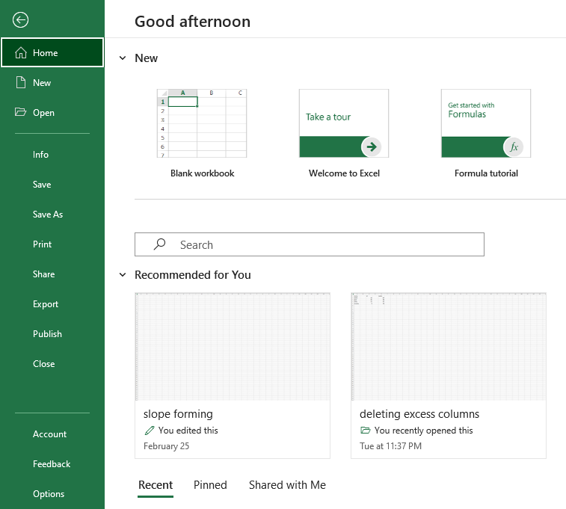Open the Formula tutorial template thumbnail

click(x=486, y=123)
